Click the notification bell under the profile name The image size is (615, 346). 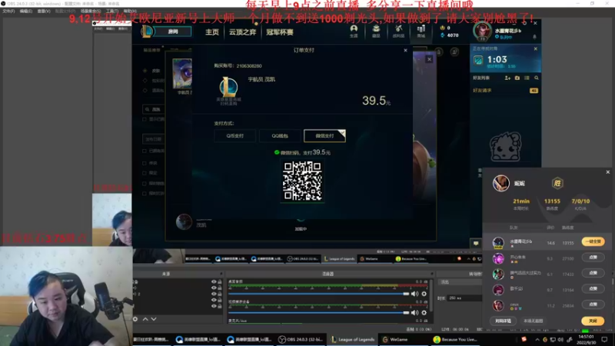534,37
